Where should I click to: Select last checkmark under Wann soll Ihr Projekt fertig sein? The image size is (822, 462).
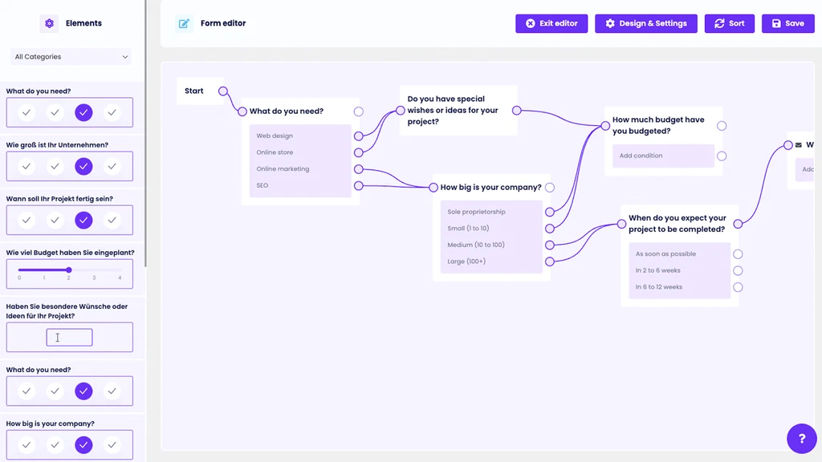(x=112, y=220)
